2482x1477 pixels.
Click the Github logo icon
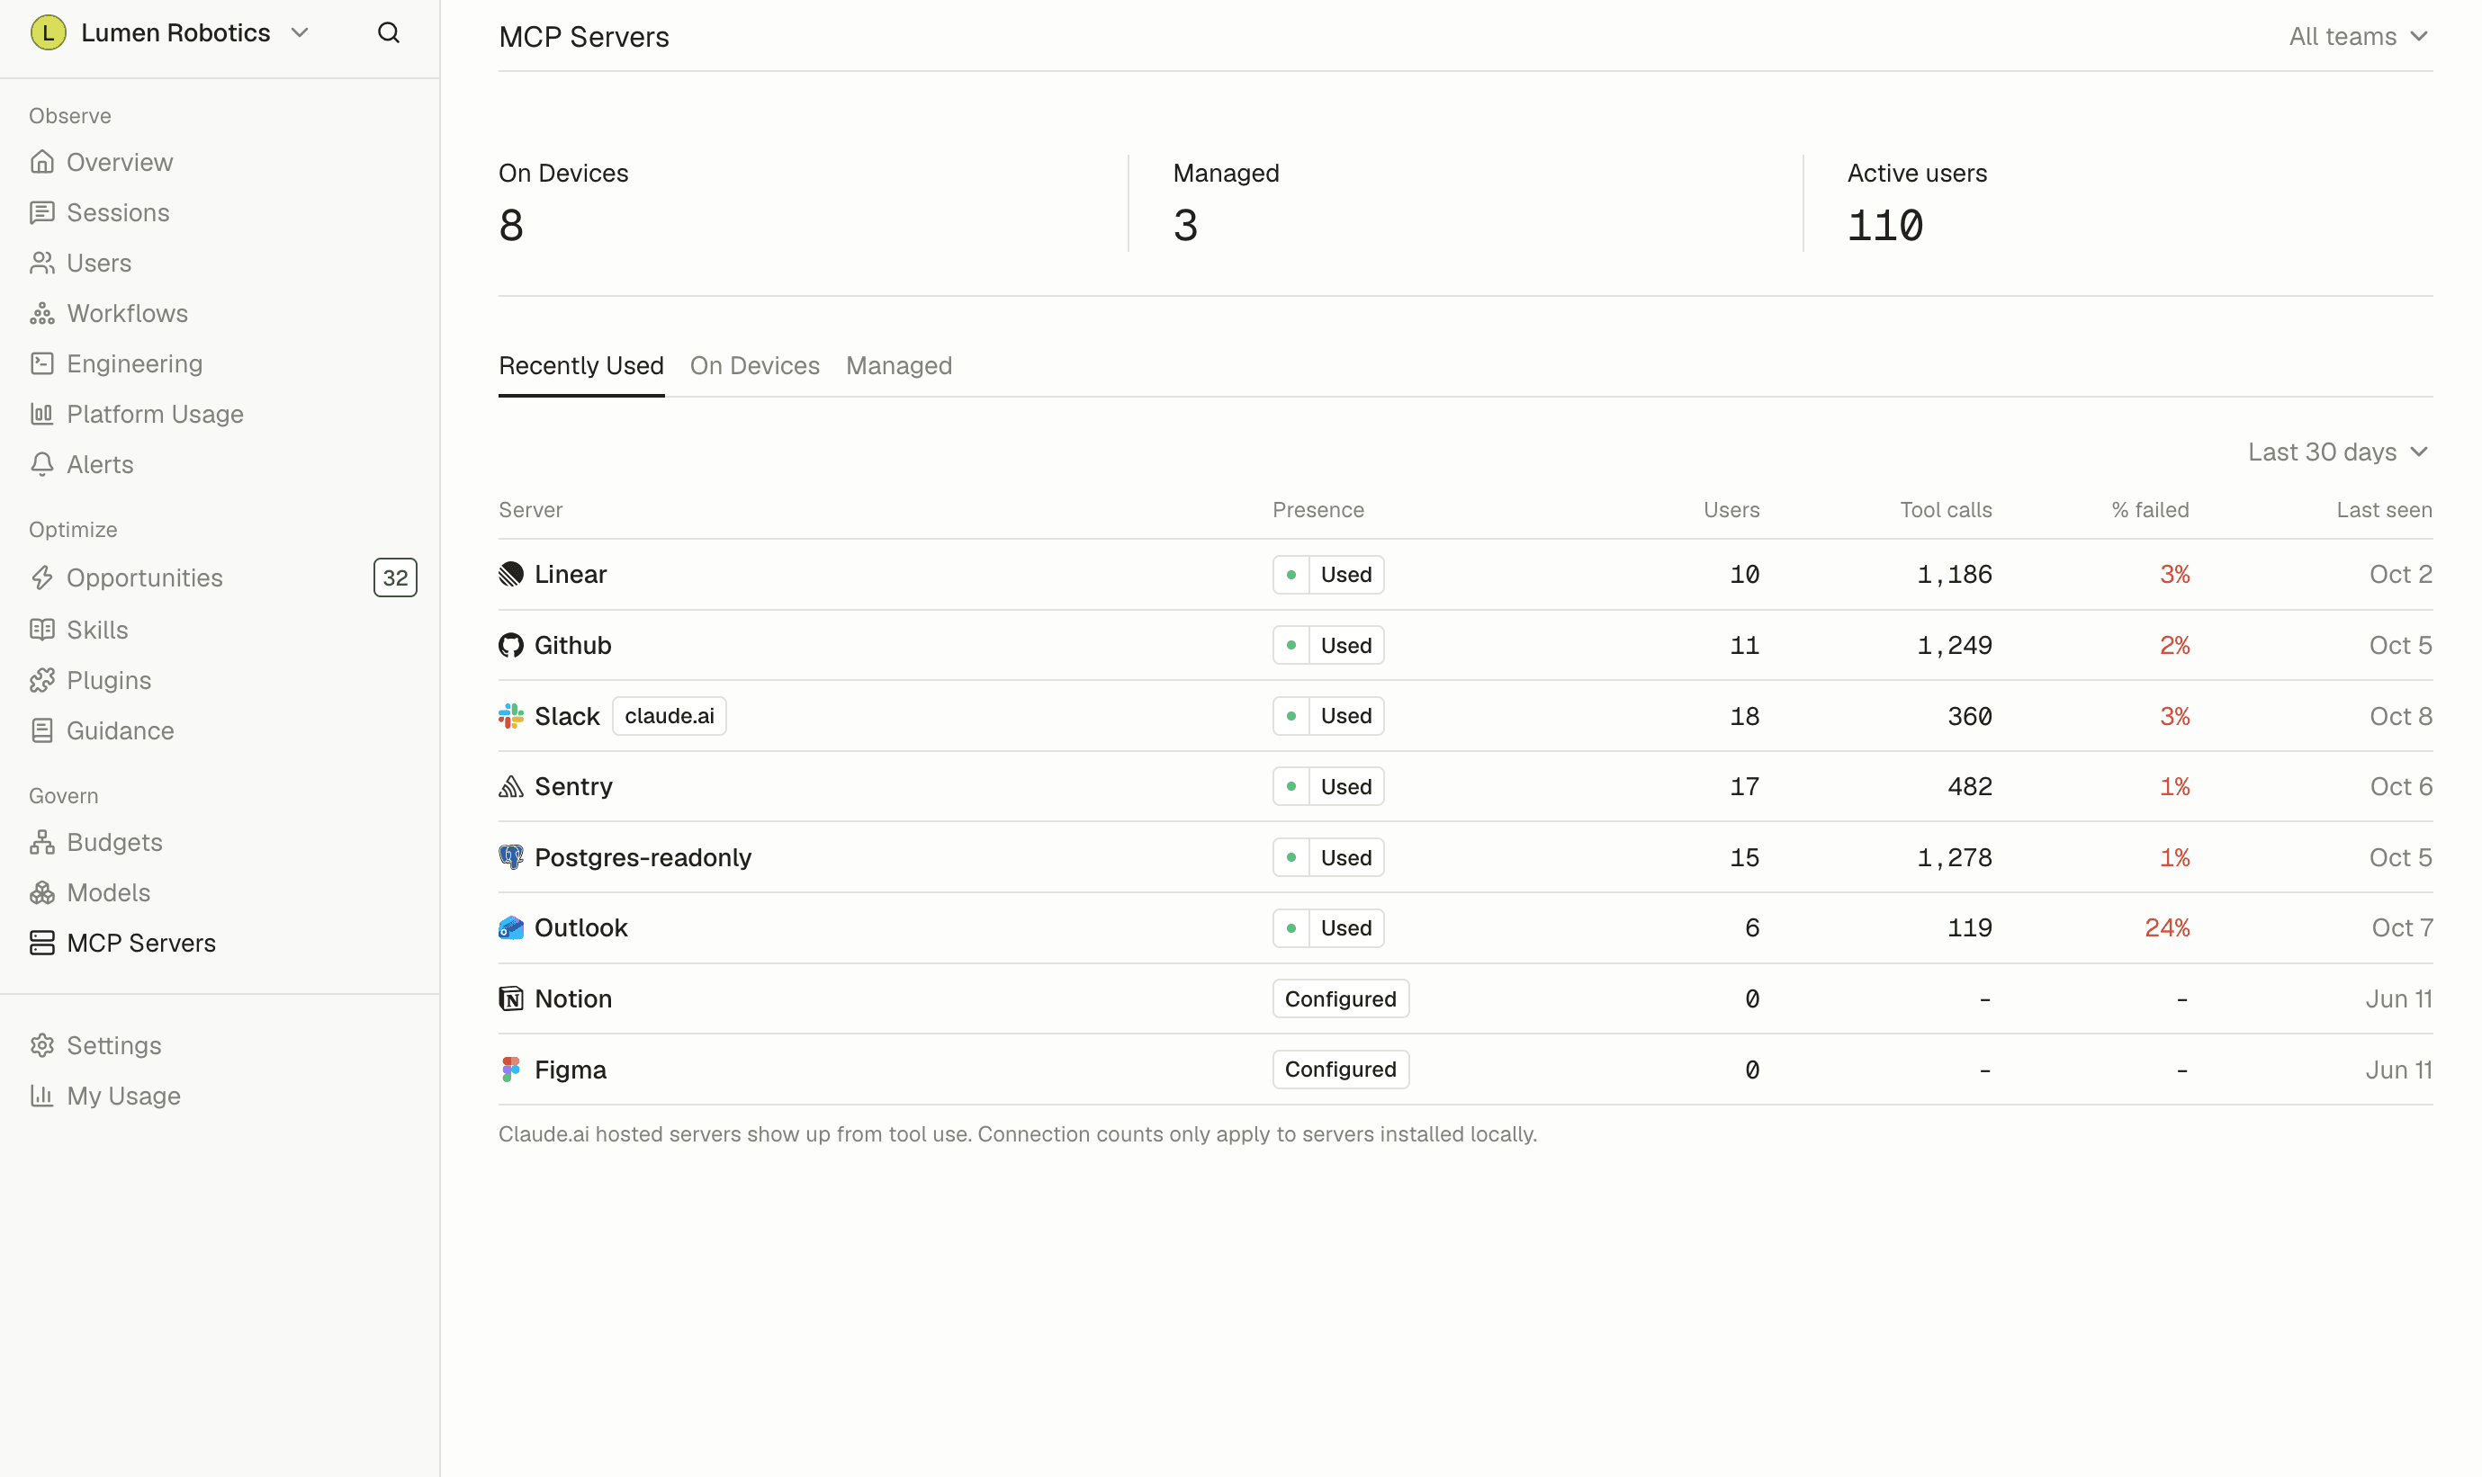(x=511, y=645)
